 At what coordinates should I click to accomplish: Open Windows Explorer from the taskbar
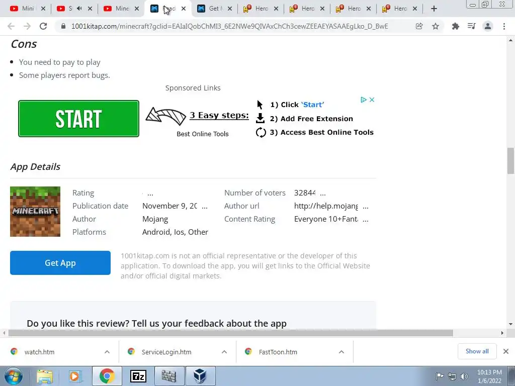click(x=45, y=376)
